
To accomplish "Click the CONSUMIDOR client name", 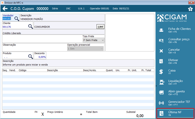I will pyautogui.click(x=42, y=27).
